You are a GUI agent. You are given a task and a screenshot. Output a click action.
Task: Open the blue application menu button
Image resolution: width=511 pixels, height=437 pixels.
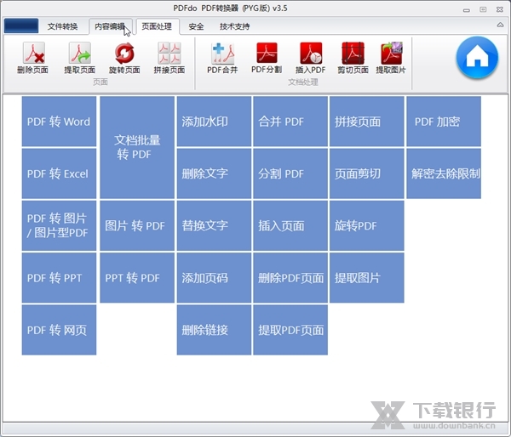click(21, 26)
